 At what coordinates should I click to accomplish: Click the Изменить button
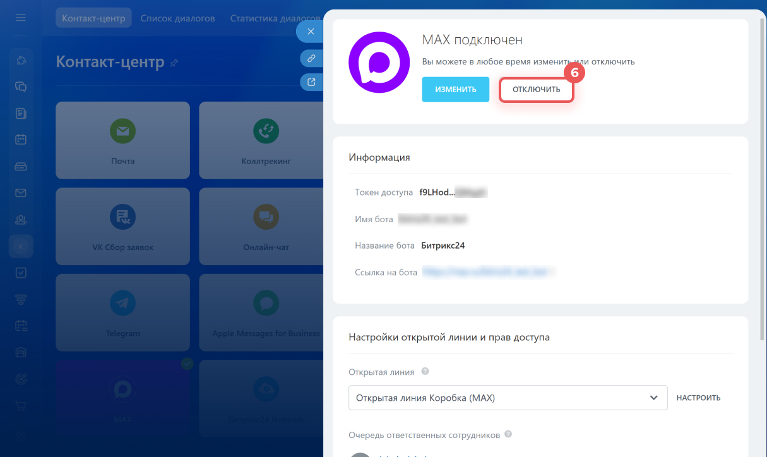coord(455,90)
